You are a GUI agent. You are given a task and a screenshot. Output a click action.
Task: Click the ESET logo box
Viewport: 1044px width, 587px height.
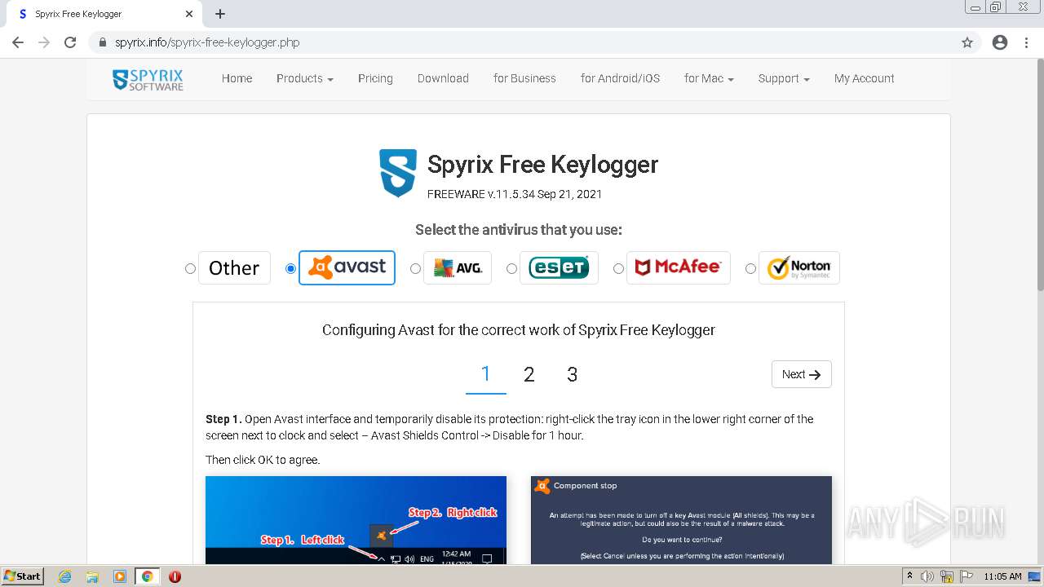pos(559,267)
